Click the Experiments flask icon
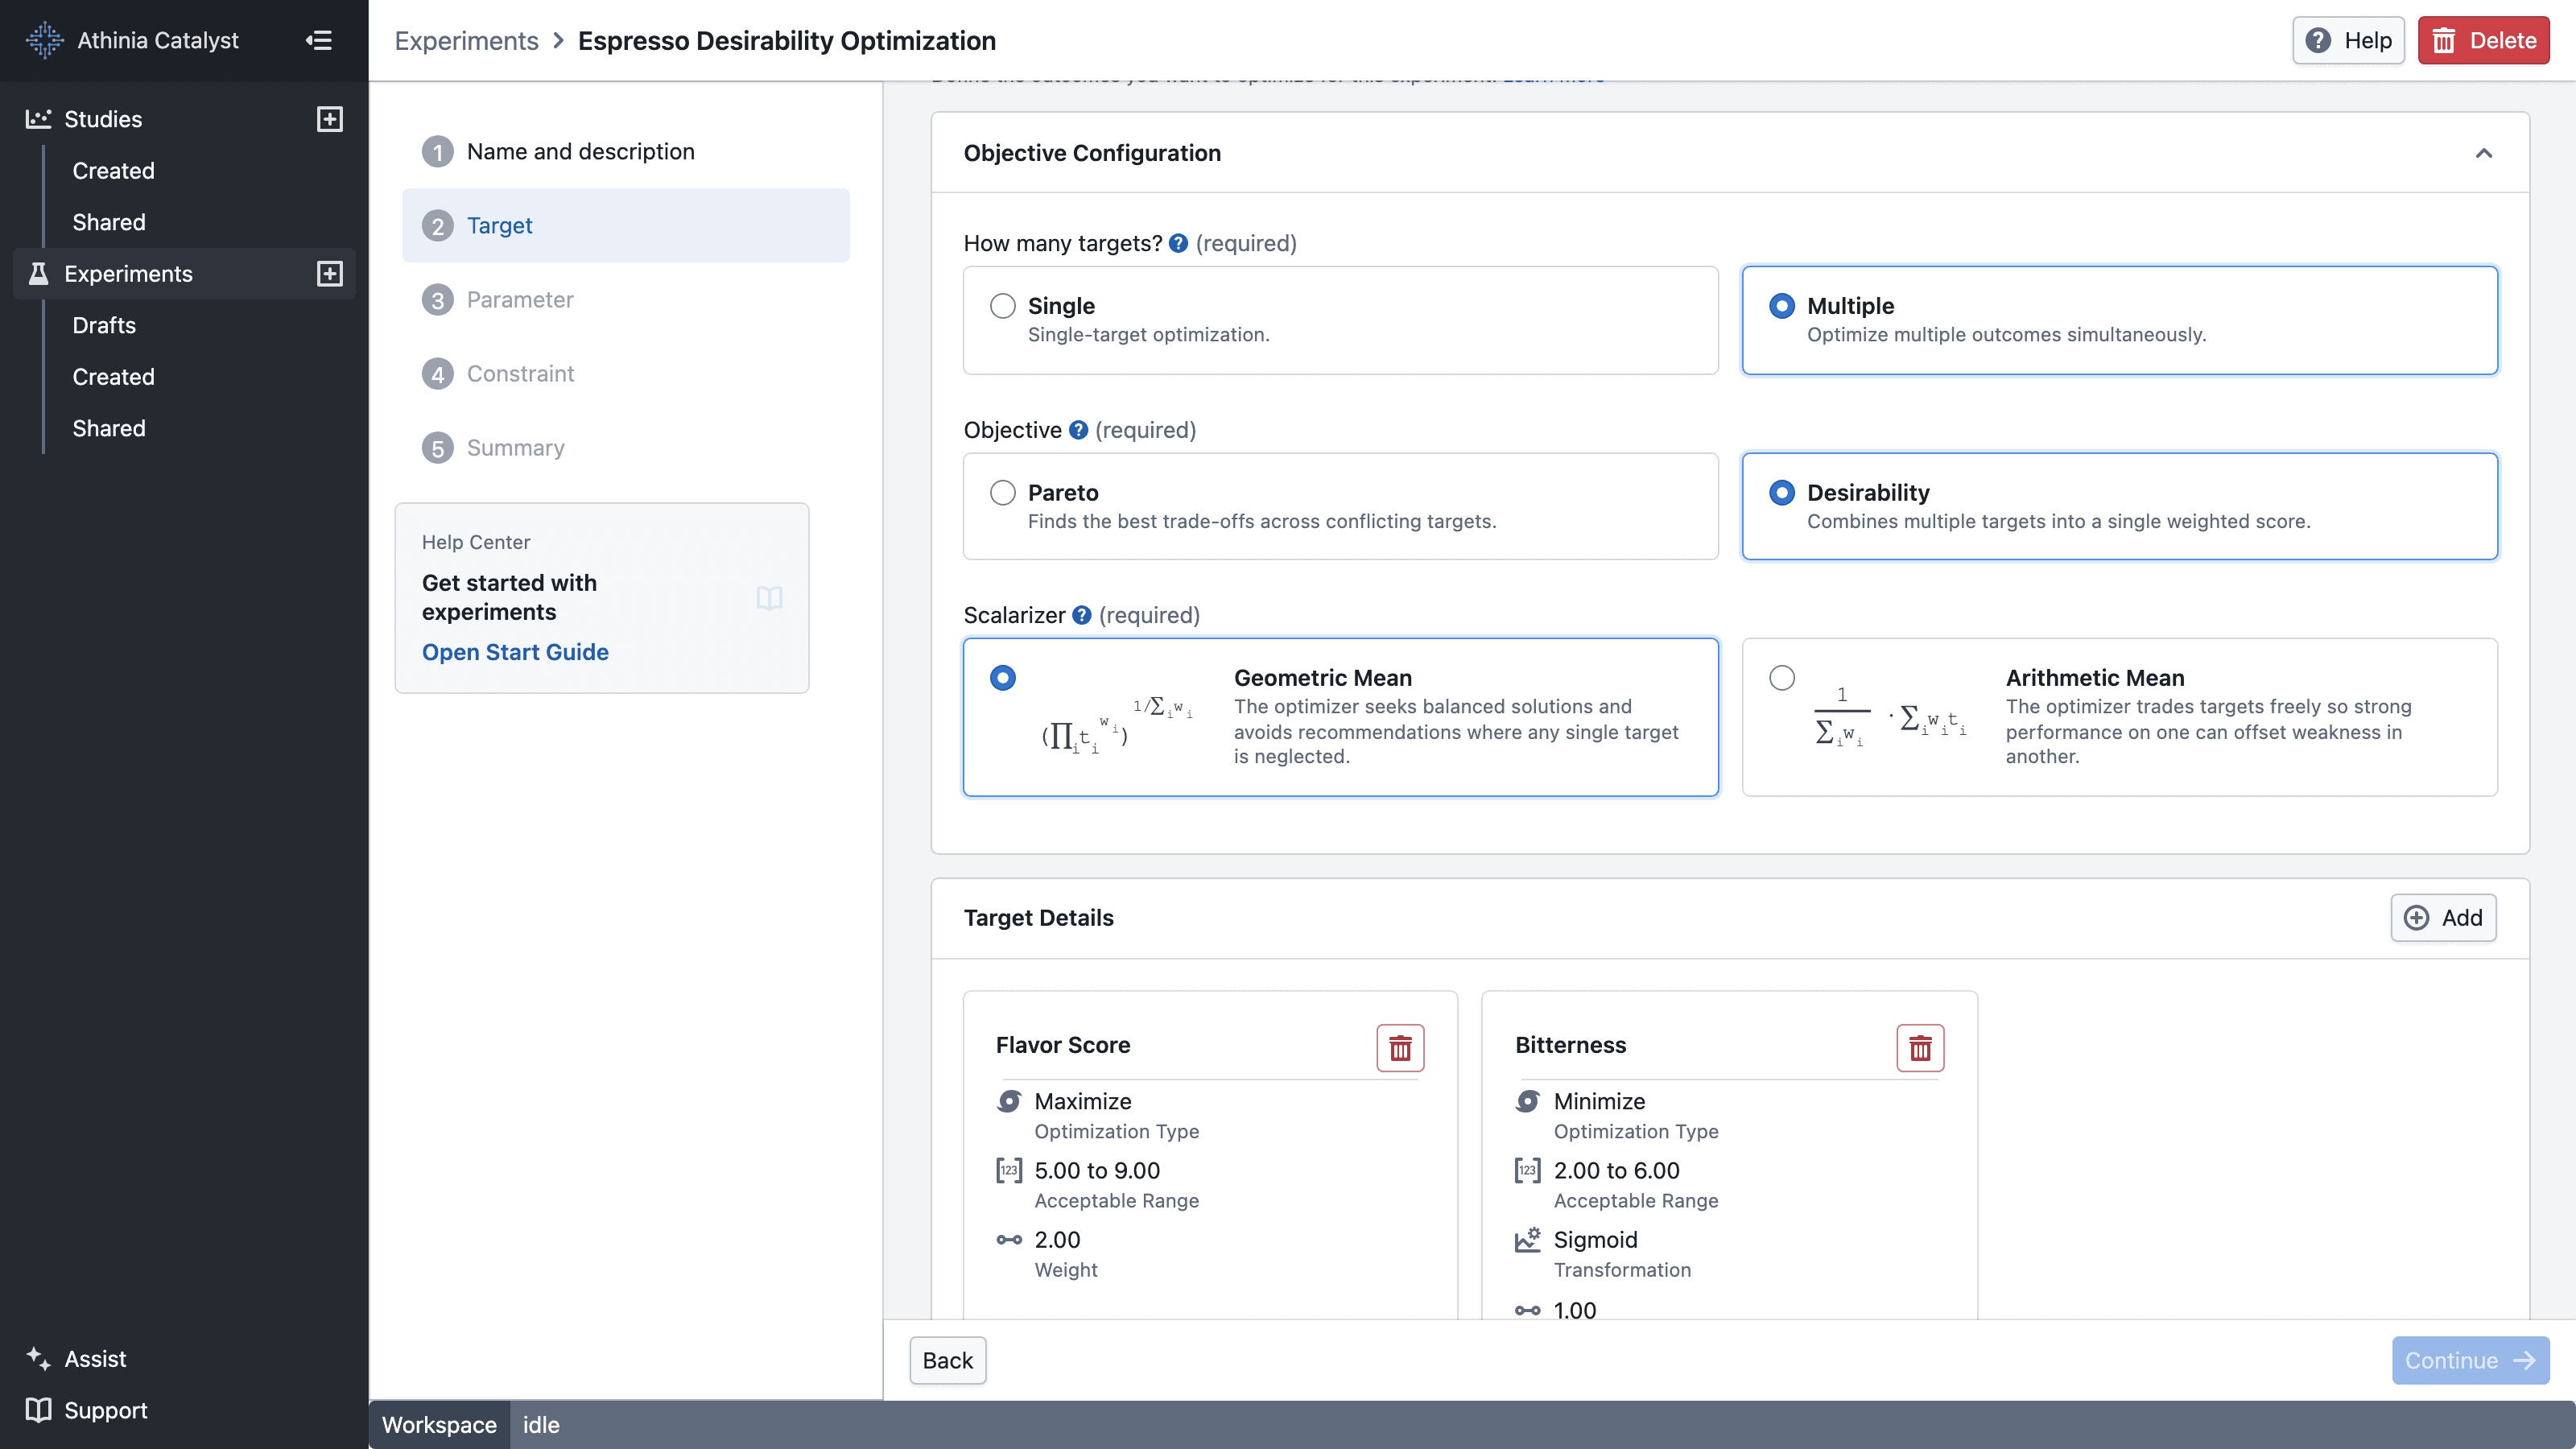 click(38, 274)
